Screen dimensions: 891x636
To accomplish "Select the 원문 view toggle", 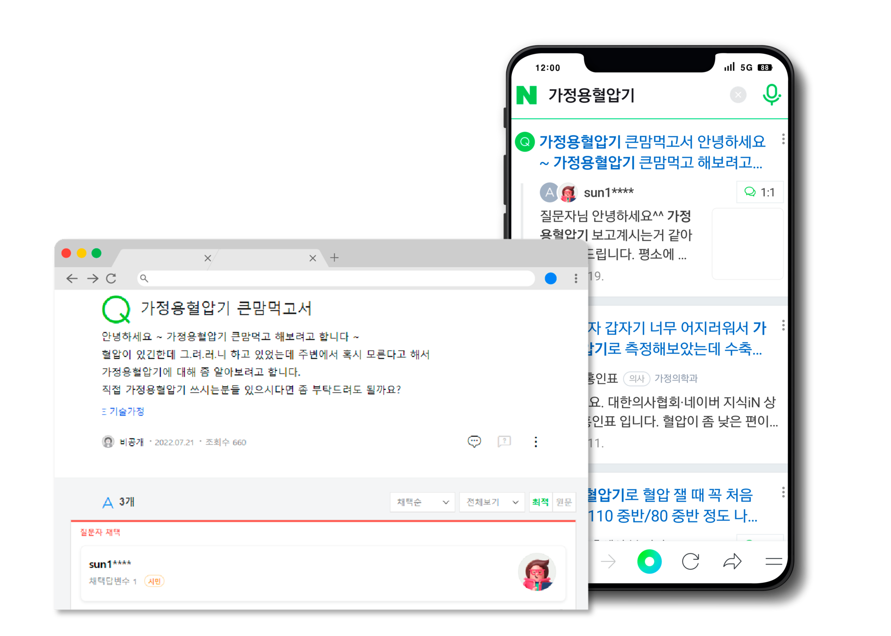I will (564, 502).
